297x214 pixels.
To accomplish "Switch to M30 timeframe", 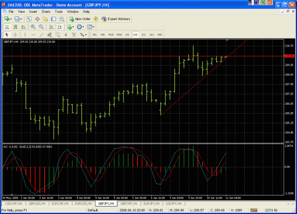I will (119, 35).
